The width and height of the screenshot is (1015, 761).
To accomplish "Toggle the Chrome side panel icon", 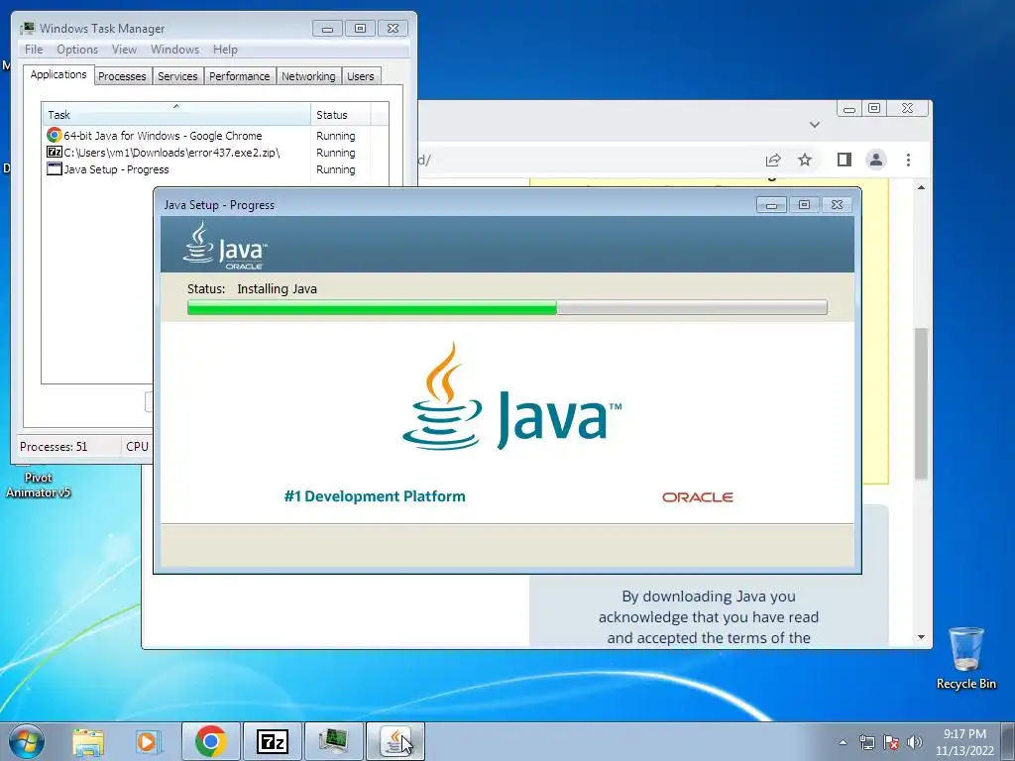I will (845, 160).
